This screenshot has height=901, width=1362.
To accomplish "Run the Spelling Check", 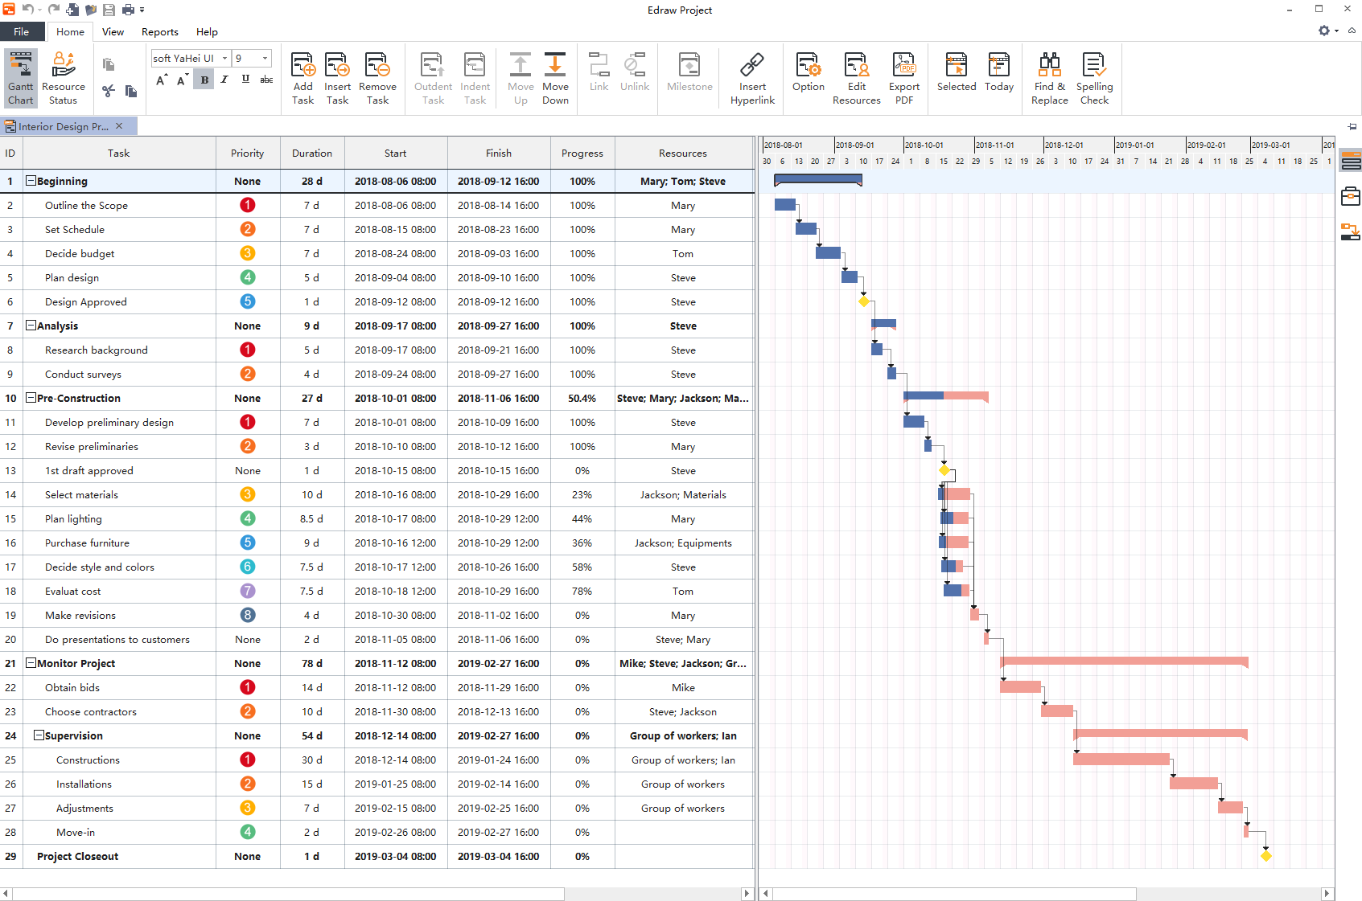I will pos(1094,78).
